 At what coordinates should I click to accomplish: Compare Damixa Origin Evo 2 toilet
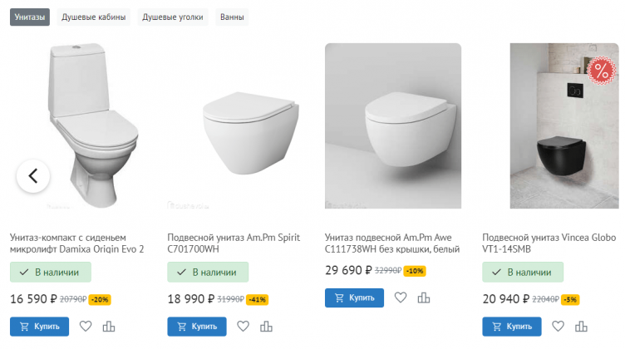tap(109, 327)
